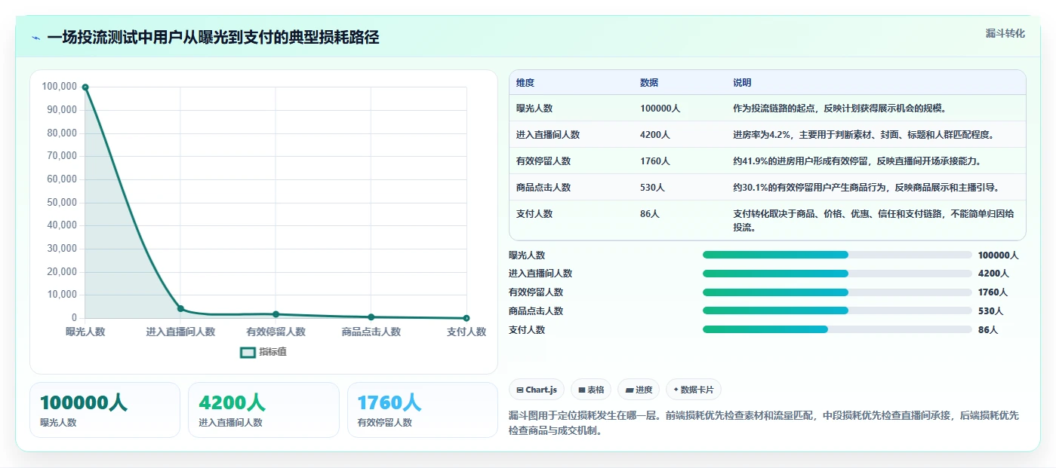Click the 有效停留人数 chart data point

pyautogui.click(x=276, y=314)
